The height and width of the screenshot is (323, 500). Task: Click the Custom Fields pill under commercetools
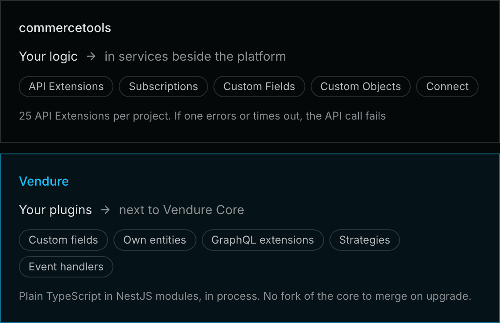click(x=259, y=86)
